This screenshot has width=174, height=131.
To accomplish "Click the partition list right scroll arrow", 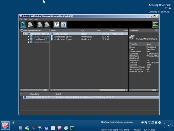I will (127, 90).
